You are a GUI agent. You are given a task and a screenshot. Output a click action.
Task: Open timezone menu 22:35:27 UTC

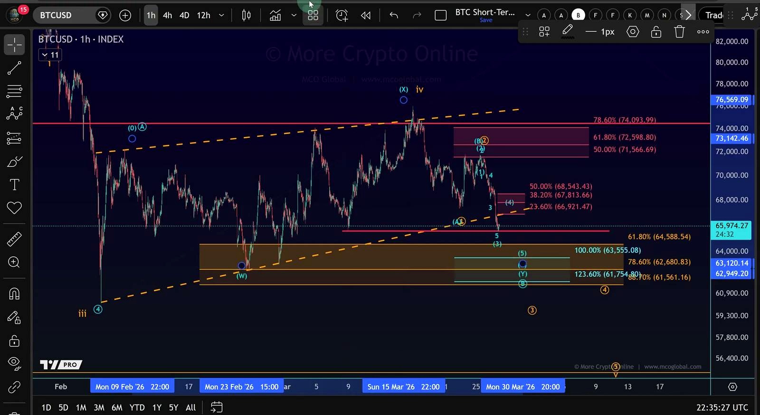pos(722,407)
